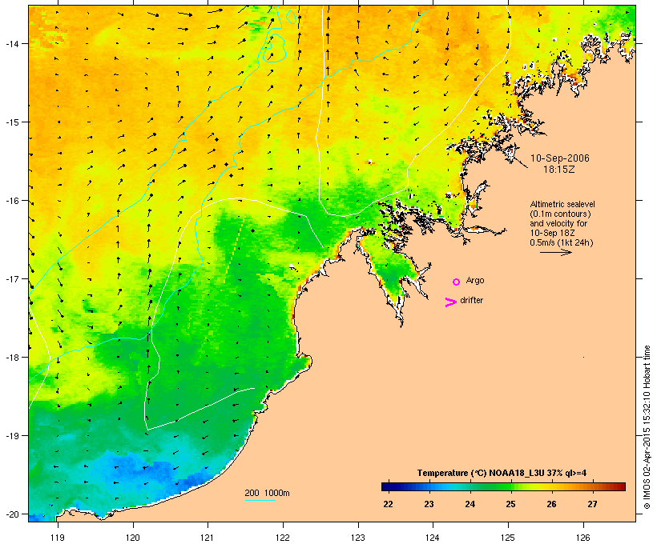This screenshot has width=657, height=544.
Task: Click the '10-Sep-2006' date label
Action: [x=560, y=158]
